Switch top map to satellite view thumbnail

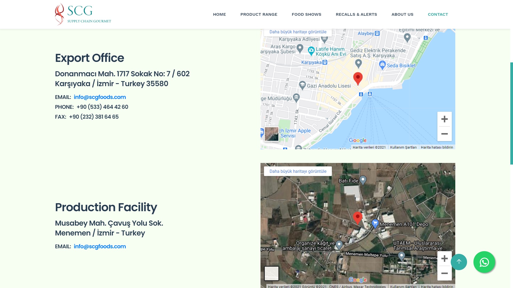click(x=271, y=134)
